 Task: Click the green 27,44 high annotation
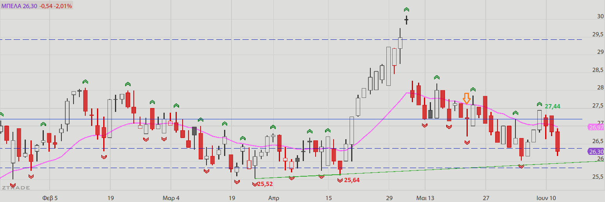pyautogui.click(x=553, y=106)
